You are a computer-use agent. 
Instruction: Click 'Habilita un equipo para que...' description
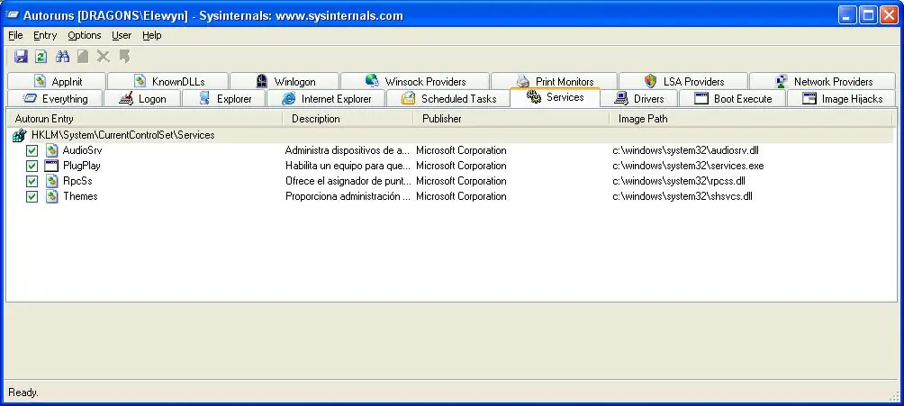point(348,166)
